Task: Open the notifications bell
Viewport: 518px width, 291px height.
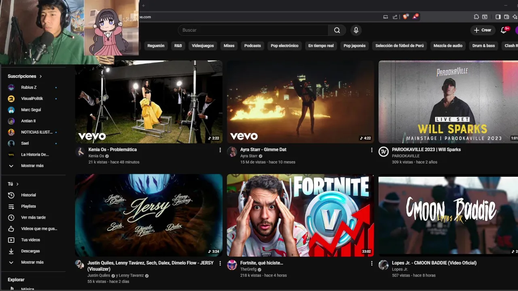Action: tap(504, 30)
